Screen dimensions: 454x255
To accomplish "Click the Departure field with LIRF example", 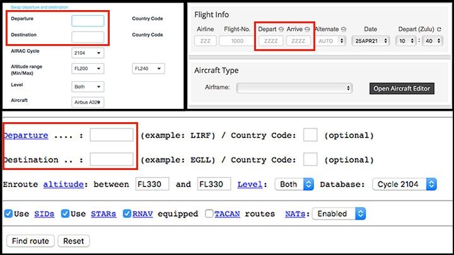I will 112,135.
